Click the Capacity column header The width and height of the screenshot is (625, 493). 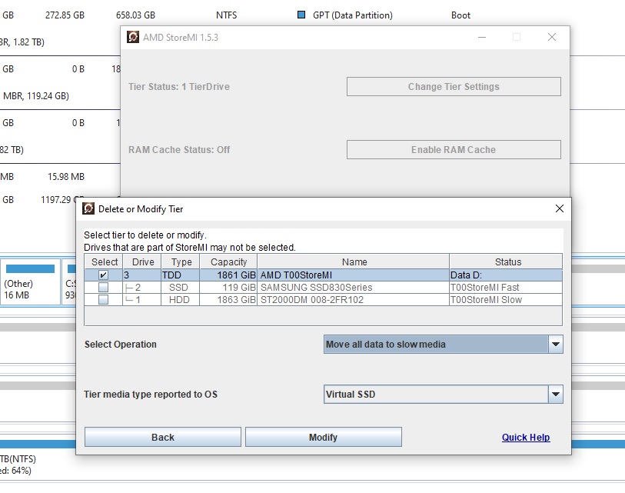pos(229,261)
